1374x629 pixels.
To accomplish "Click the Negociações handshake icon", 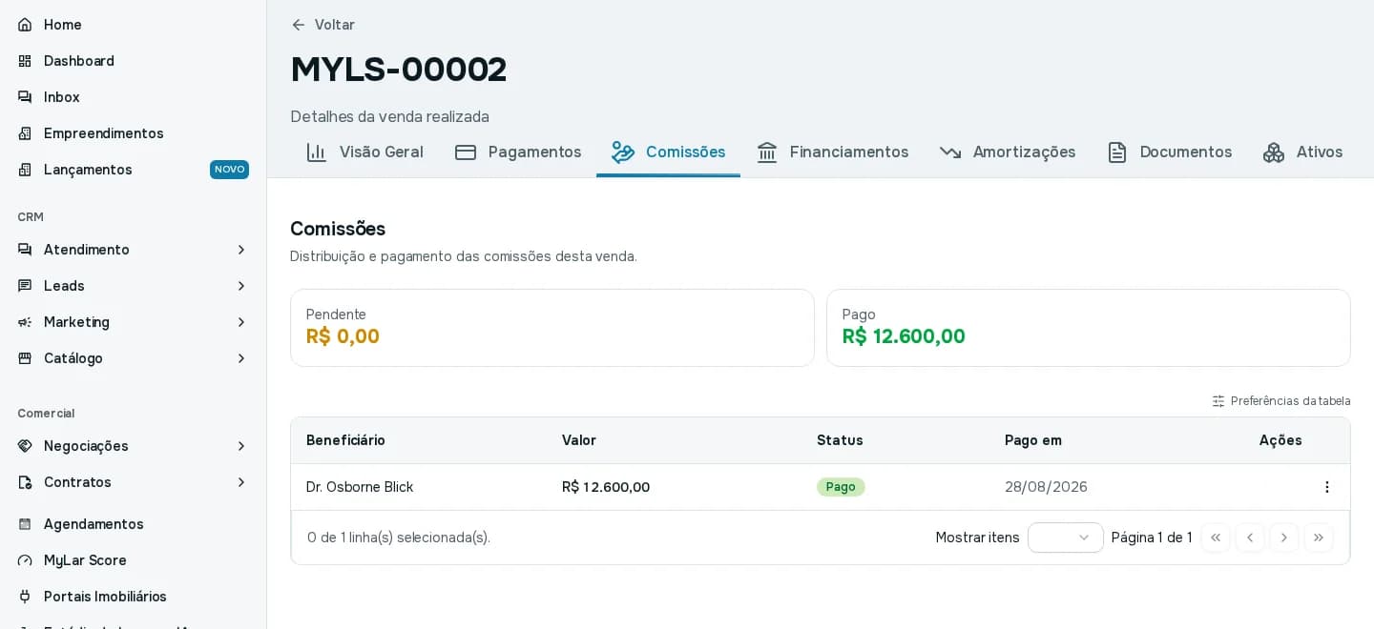I will [x=25, y=446].
